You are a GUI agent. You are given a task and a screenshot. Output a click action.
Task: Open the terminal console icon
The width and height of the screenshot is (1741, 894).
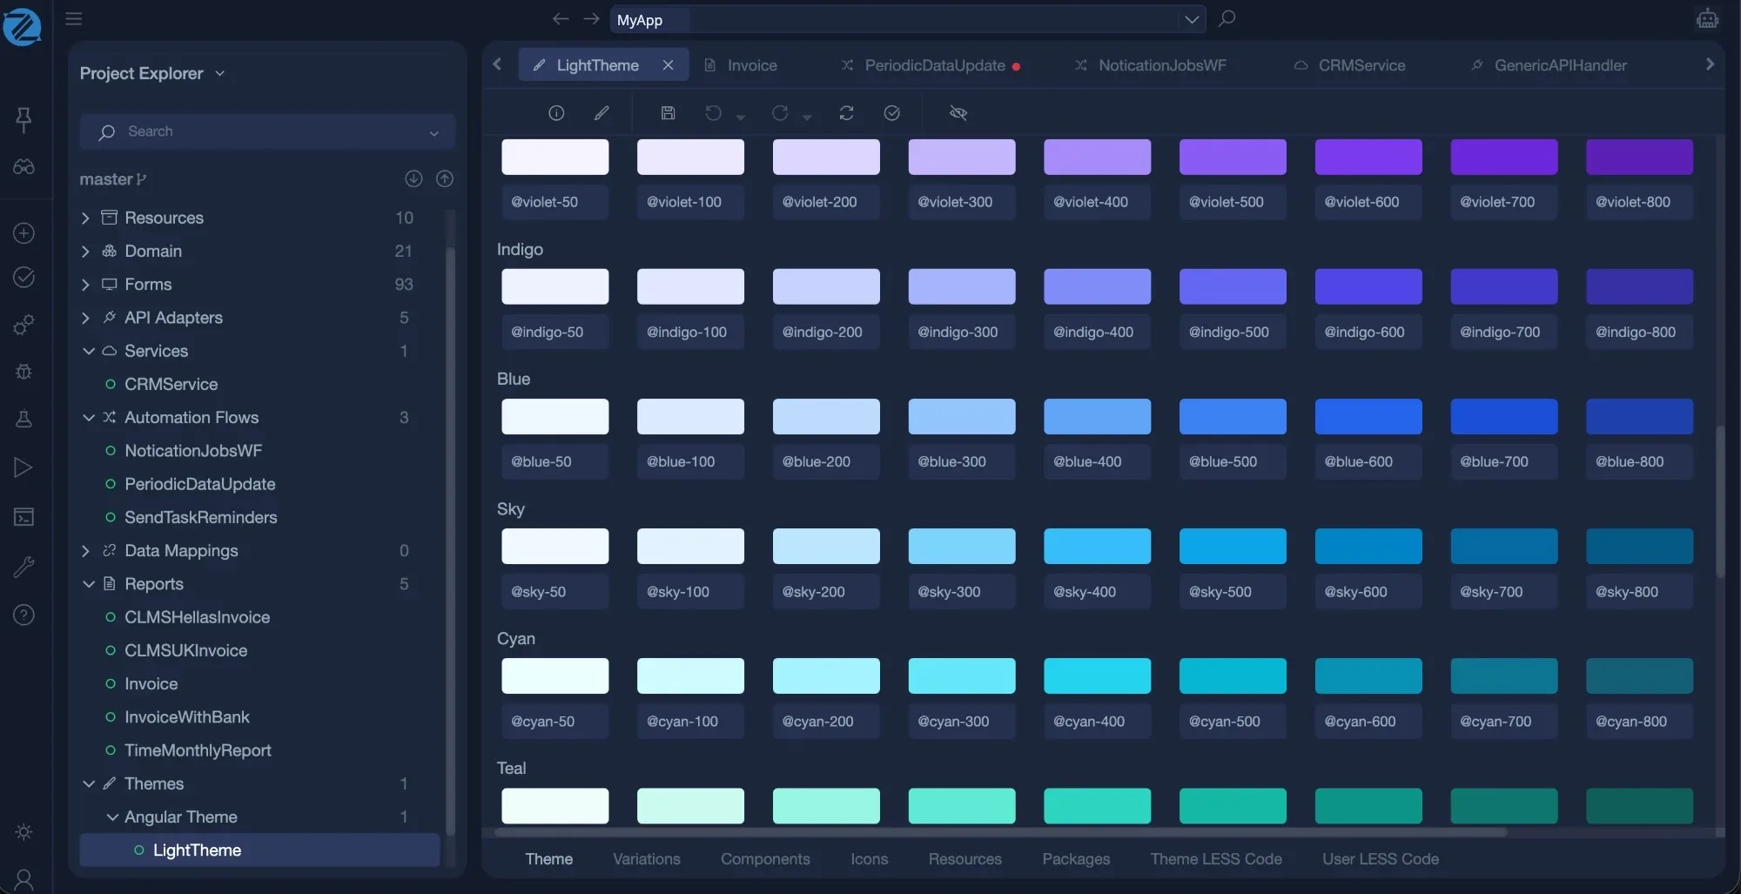click(24, 517)
